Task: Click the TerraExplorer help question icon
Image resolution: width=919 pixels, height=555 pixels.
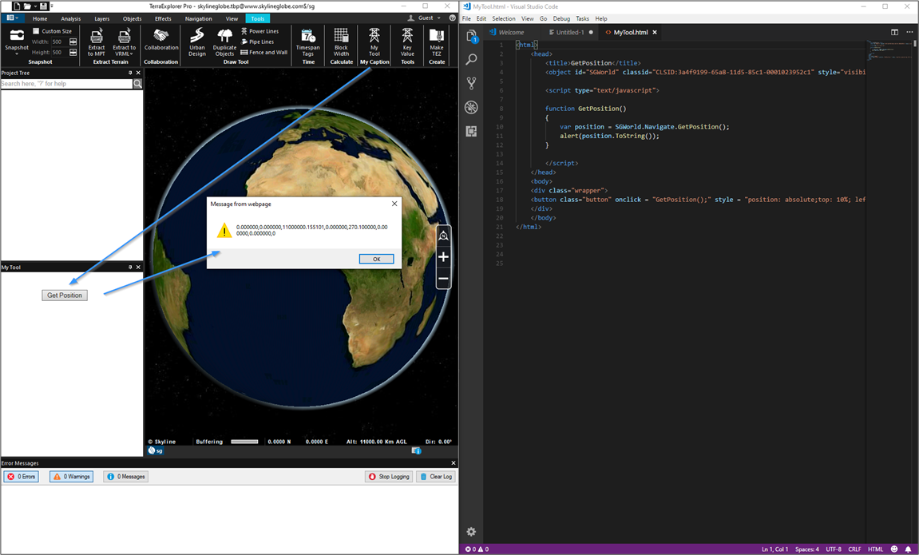Action: (452, 18)
